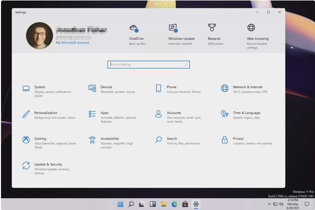This screenshot has width=315, height=210.
Task: Click the My Microsoft account link
Action: pyautogui.click(x=72, y=43)
